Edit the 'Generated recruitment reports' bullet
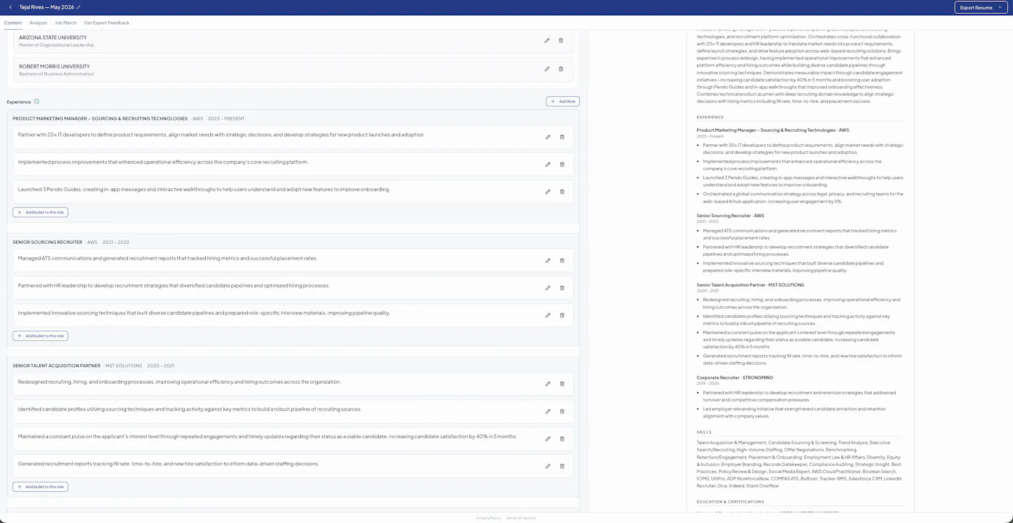The height and width of the screenshot is (523, 1013). pos(548,466)
